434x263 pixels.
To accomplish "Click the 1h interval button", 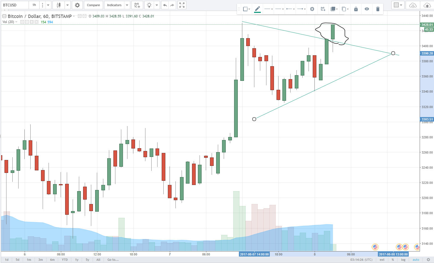I will (34, 5).
